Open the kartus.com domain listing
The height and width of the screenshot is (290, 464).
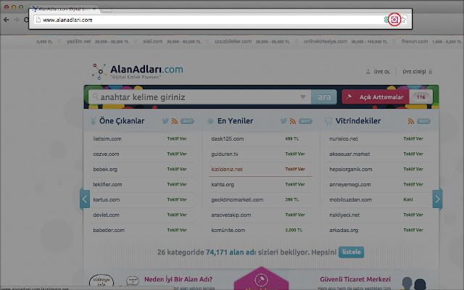coord(107,200)
